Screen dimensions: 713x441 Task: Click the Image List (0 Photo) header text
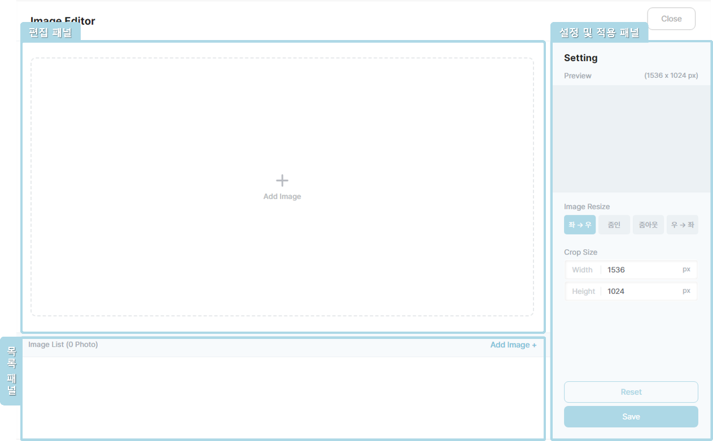(x=63, y=345)
